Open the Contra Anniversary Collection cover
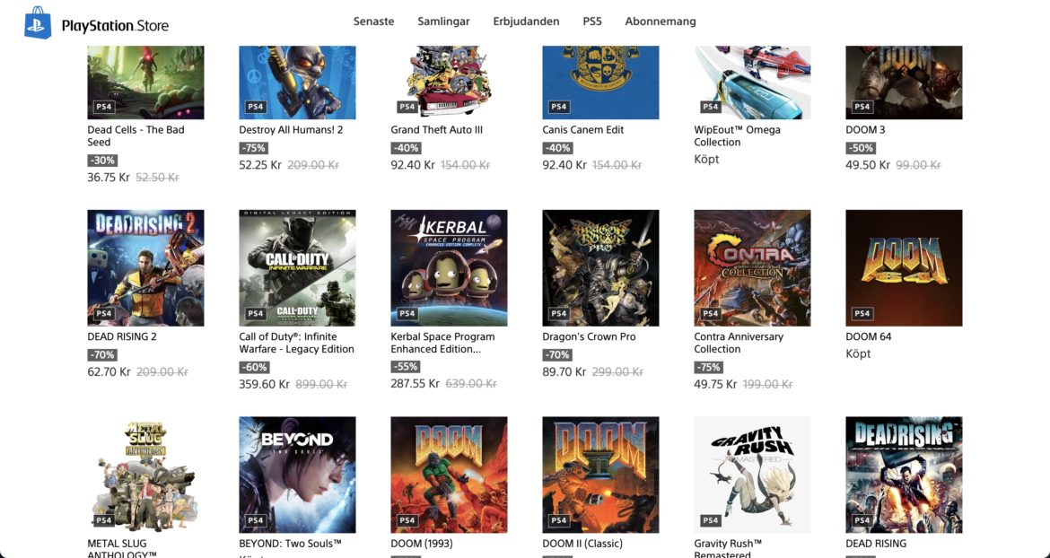 point(752,268)
